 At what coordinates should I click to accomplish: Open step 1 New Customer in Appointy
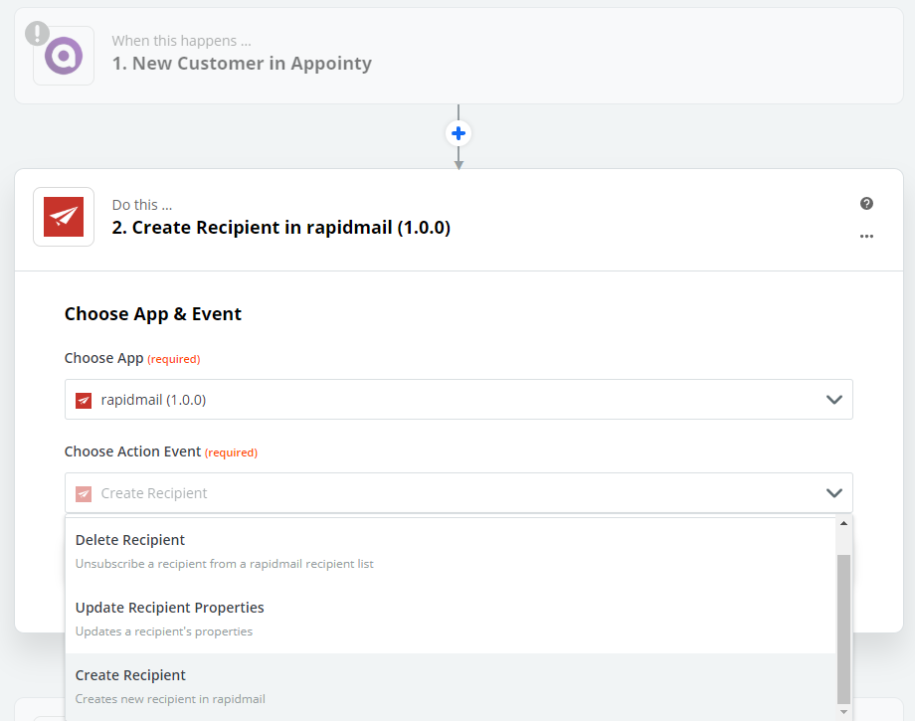coord(458,56)
